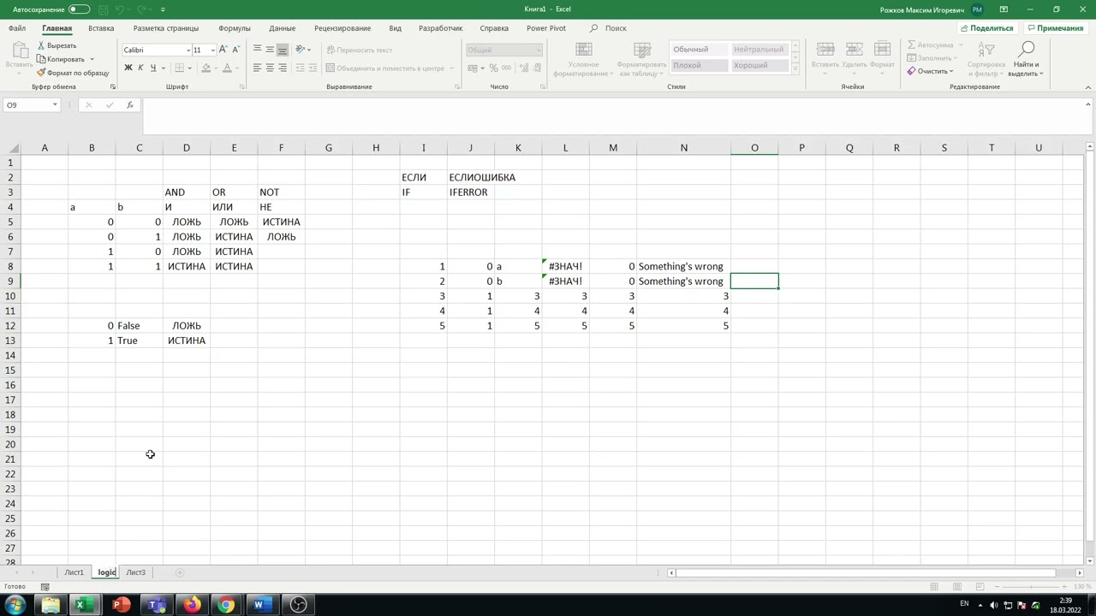The width and height of the screenshot is (1096, 616).
Task: Toggle underline formatting (Ч)
Action: pyautogui.click(x=152, y=68)
